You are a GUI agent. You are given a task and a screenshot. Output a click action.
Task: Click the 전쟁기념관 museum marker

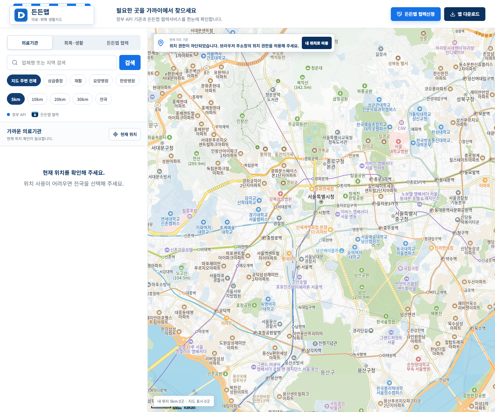click(315, 343)
